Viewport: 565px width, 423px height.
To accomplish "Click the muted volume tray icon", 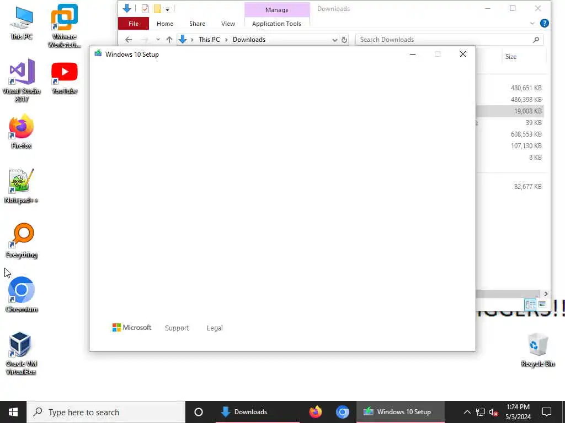I will coord(494,412).
